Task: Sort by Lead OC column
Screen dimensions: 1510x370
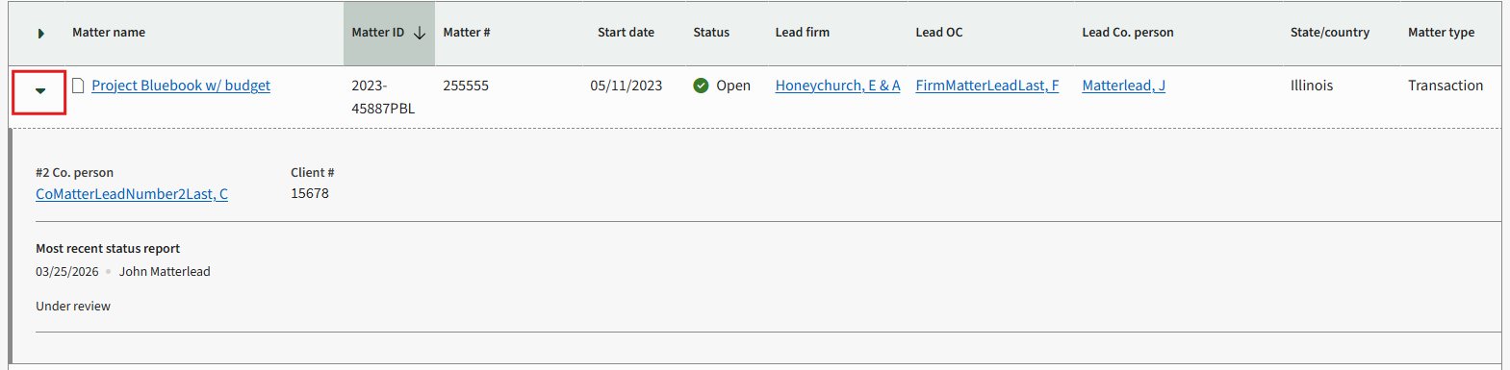Action: point(938,33)
